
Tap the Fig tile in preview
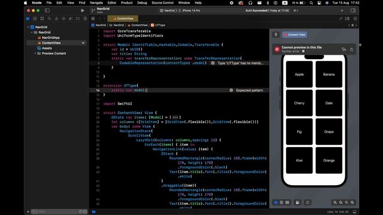pos(299,132)
